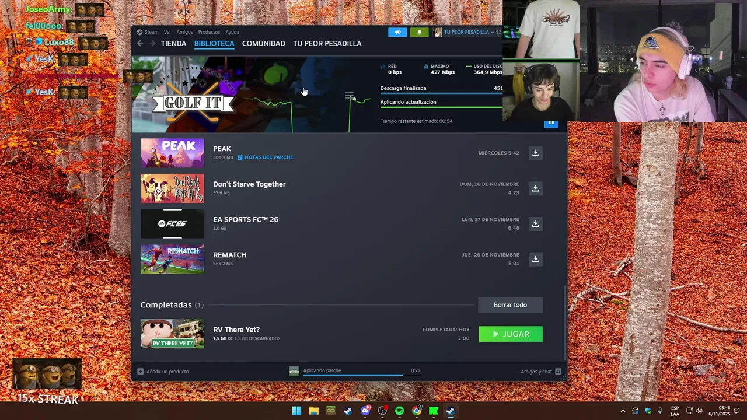Open Spotify from the taskbar
This screenshot has height=420, width=747.
tap(399, 411)
